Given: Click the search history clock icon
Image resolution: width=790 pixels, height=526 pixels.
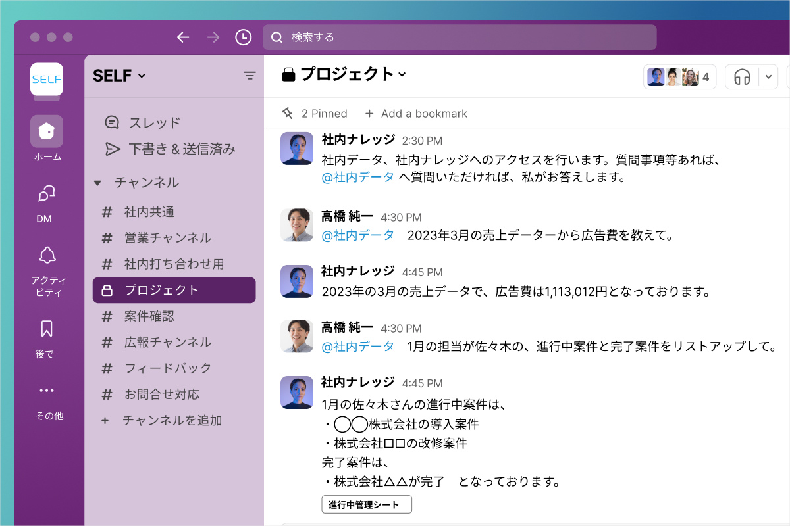Looking at the screenshot, I should click(242, 37).
